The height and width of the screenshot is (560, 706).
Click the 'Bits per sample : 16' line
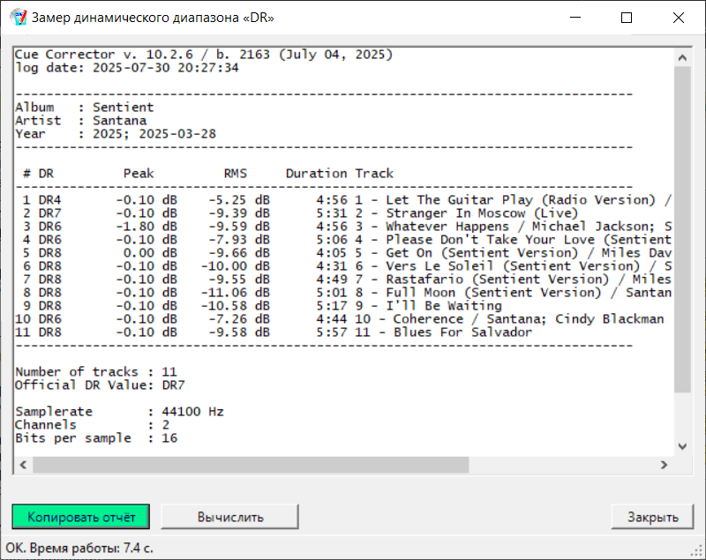96,438
